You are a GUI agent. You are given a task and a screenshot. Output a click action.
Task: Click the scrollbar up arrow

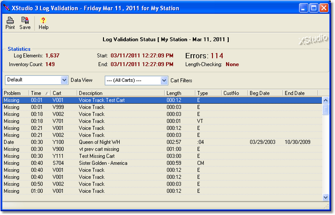click(x=325, y=100)
